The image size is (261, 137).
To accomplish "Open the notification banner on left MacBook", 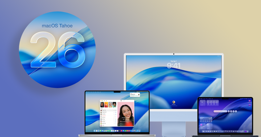I will 135,95.
